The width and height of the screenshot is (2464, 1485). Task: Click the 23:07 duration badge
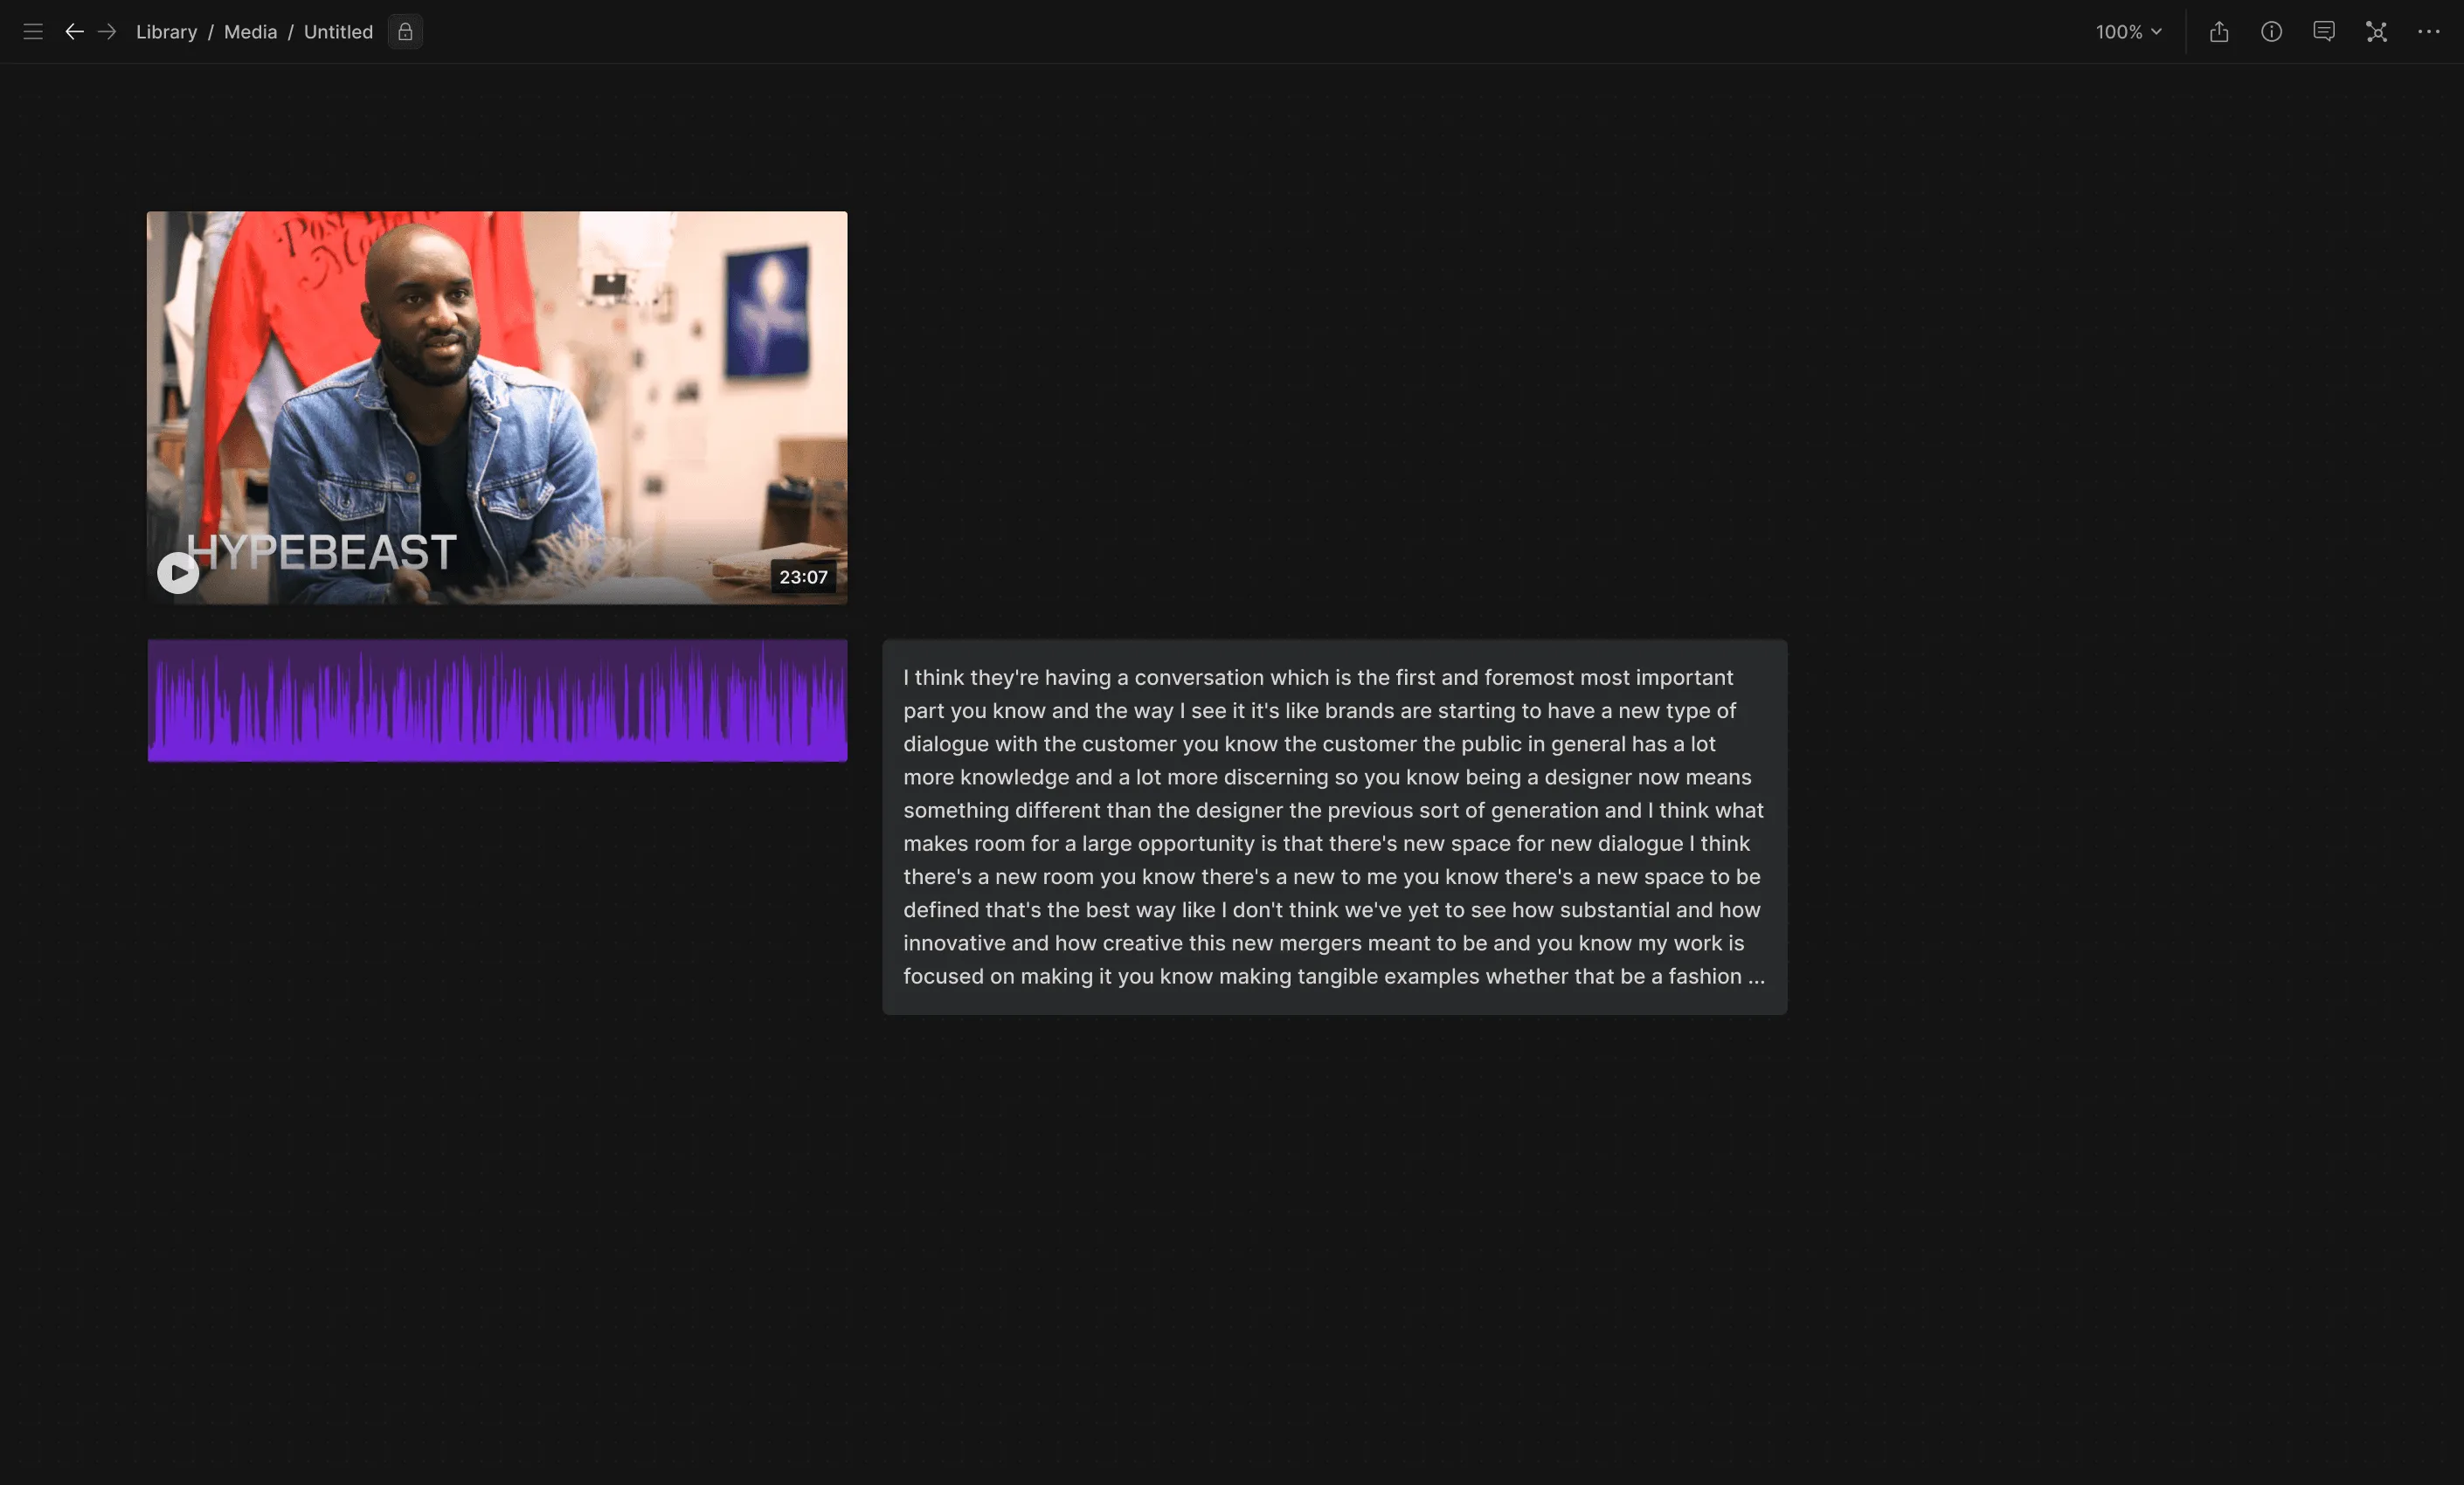pos(803,577)
